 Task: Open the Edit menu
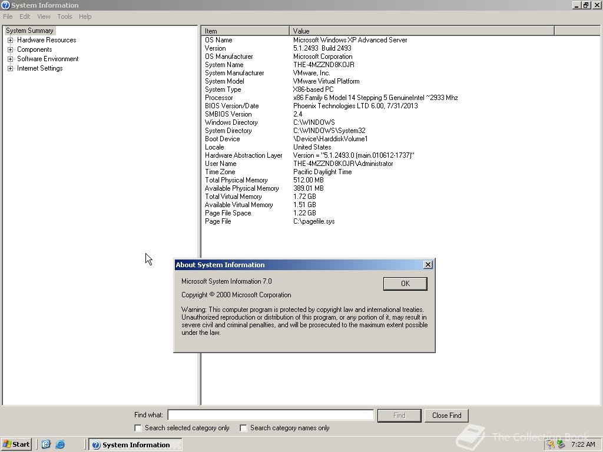[25, 16]
